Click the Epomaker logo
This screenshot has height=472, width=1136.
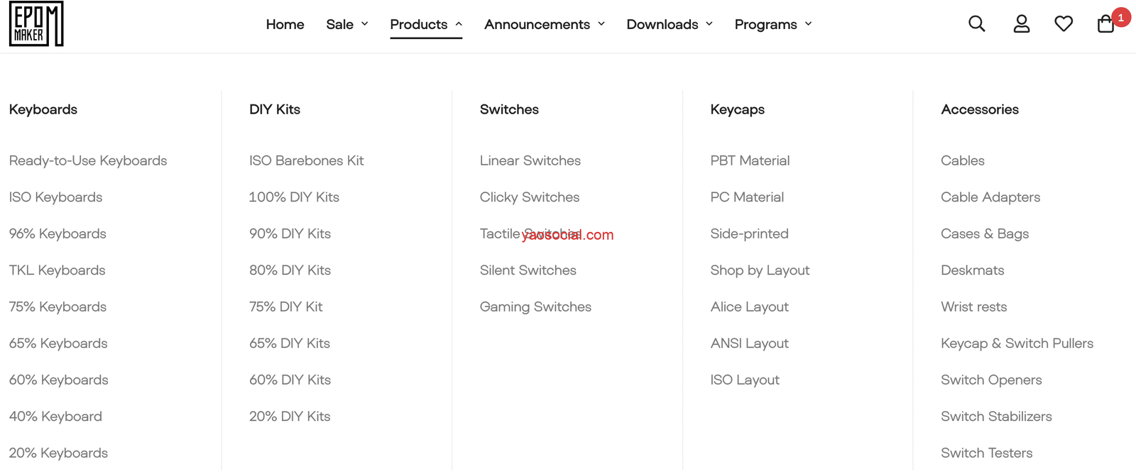point(36,24)
